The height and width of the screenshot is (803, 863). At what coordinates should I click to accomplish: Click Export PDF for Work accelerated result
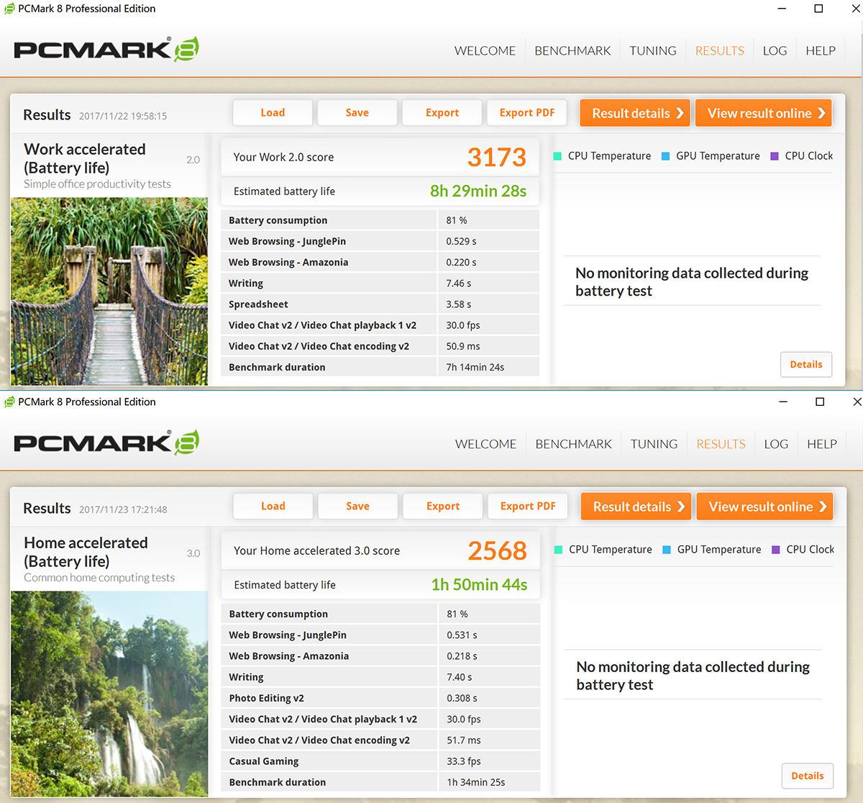pyautogui.click(x=527, y=113)
